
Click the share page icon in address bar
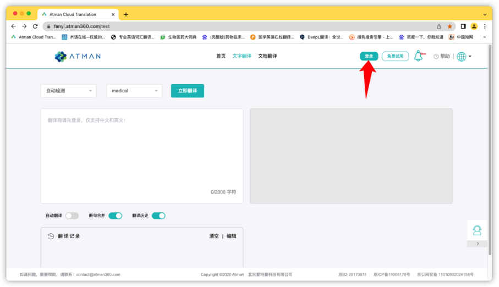tap(439, 26)
